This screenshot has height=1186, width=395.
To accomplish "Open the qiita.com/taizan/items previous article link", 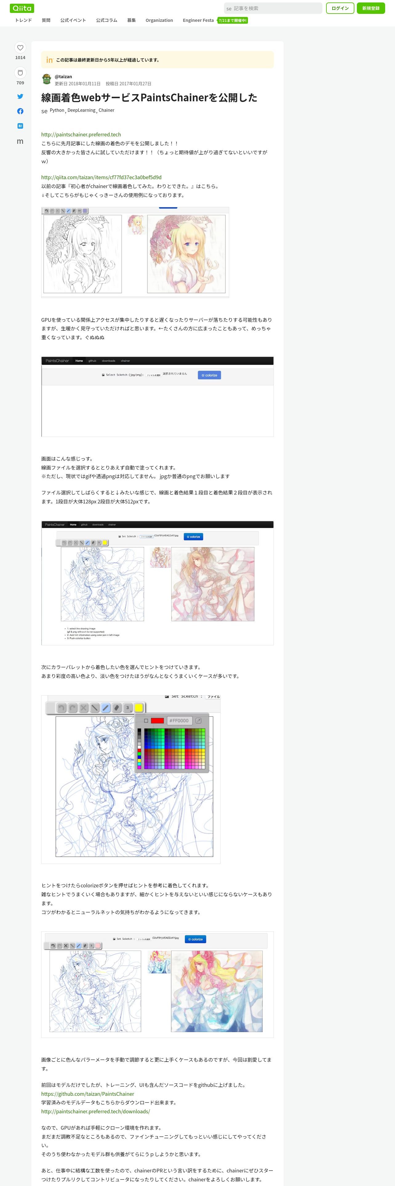I will pyautogui.click(x=101, y=177).
